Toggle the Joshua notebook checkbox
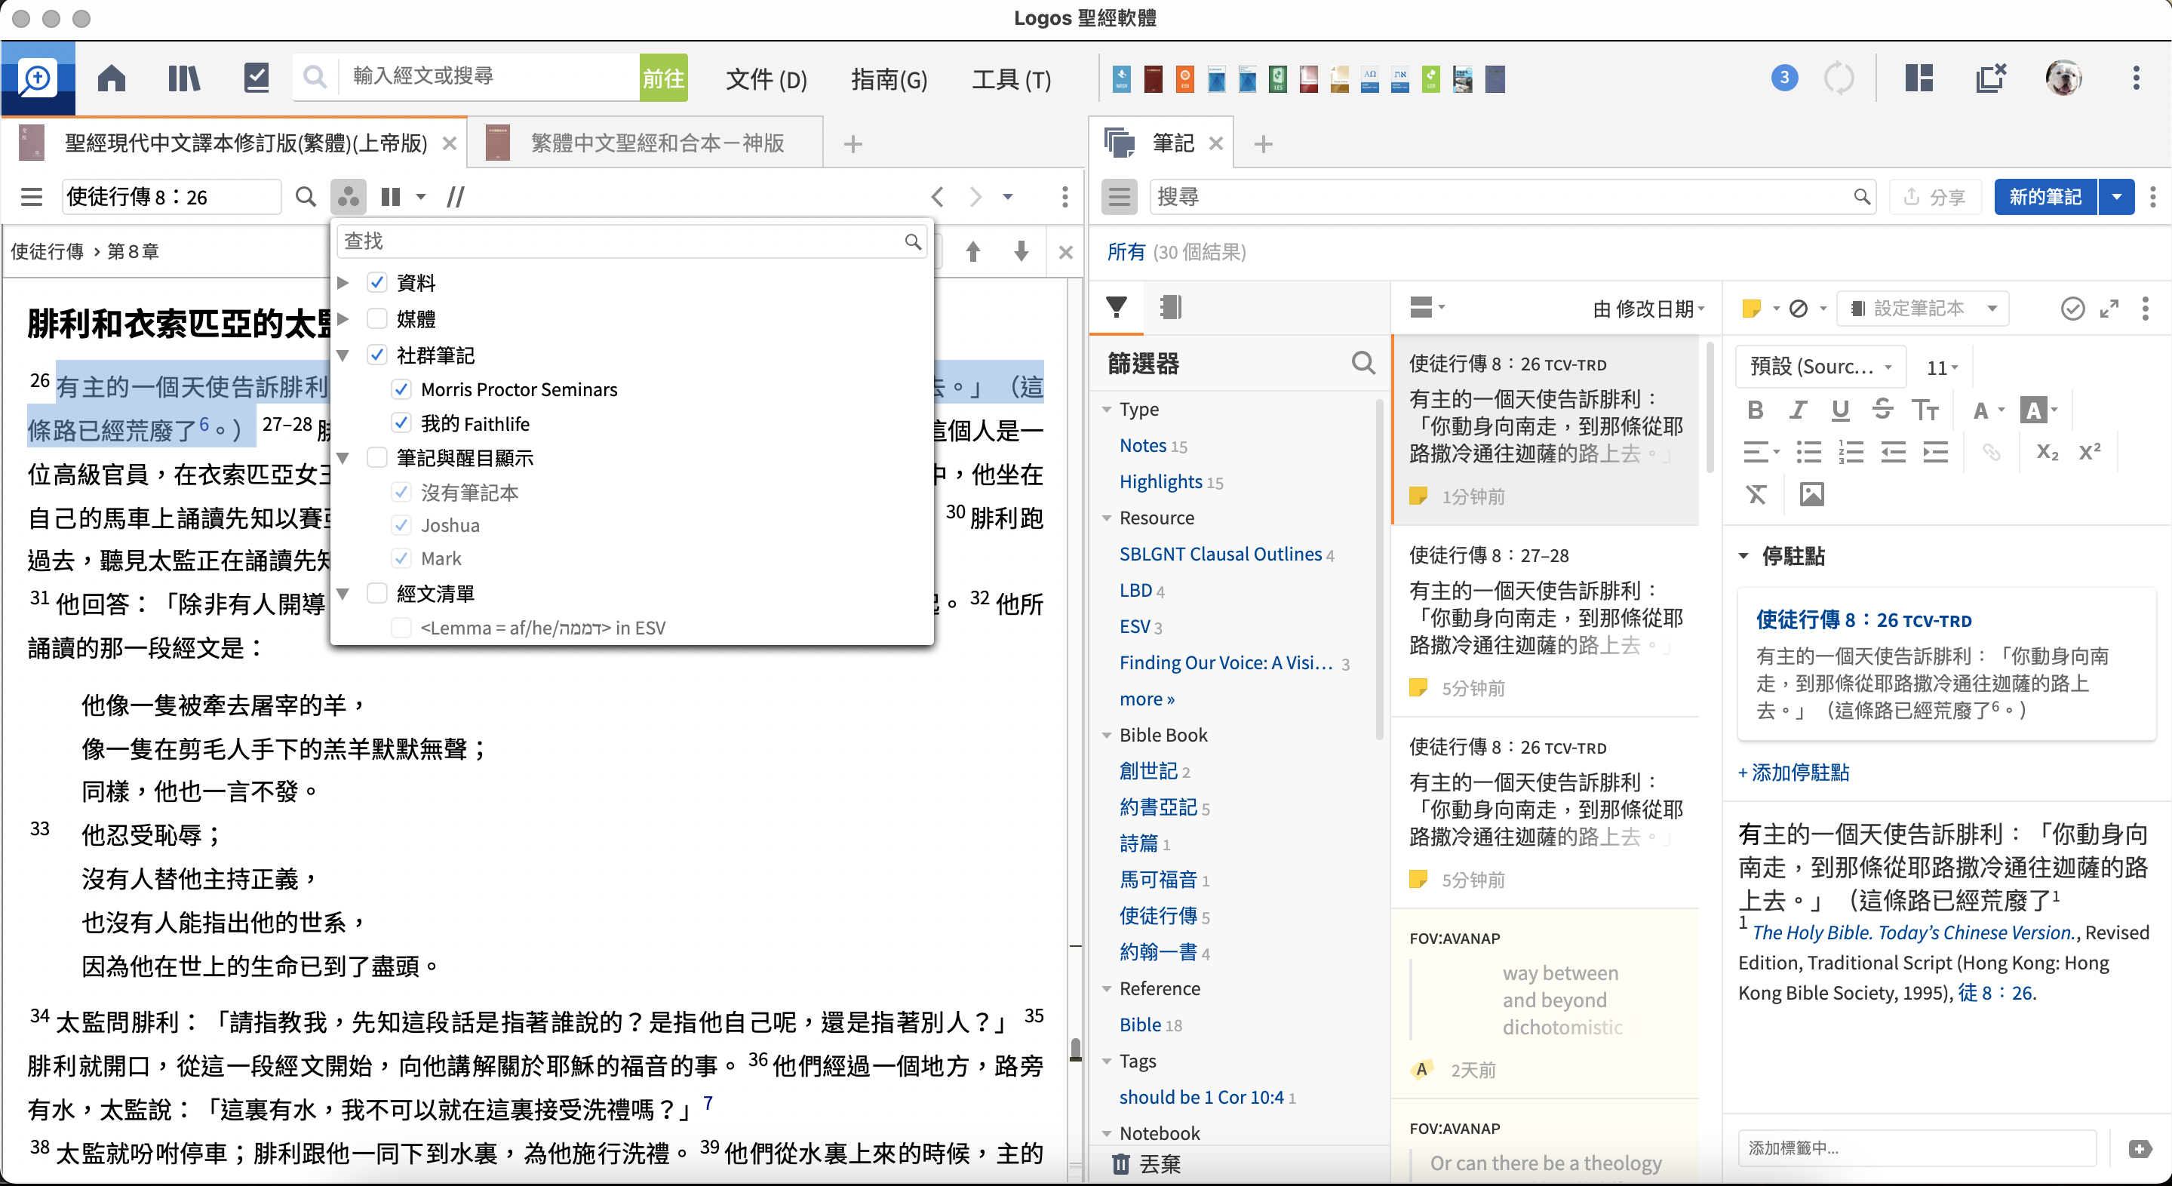The height and width of the screenshot is (1186, 2172). (x=401, y=525)
